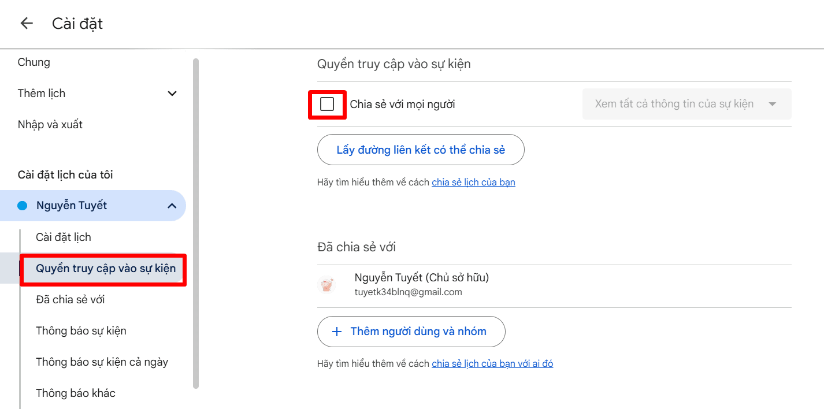Click the Nguyễn Tuyết owner avatar
Screen dimensions: 824x409
(327, 285)
